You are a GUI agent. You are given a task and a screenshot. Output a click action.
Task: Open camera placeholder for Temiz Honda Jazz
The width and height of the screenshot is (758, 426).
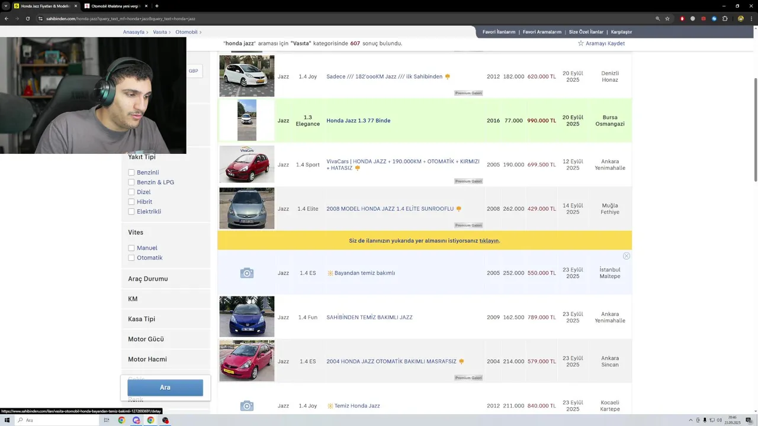pyautogui.click(x=247, y=406)
